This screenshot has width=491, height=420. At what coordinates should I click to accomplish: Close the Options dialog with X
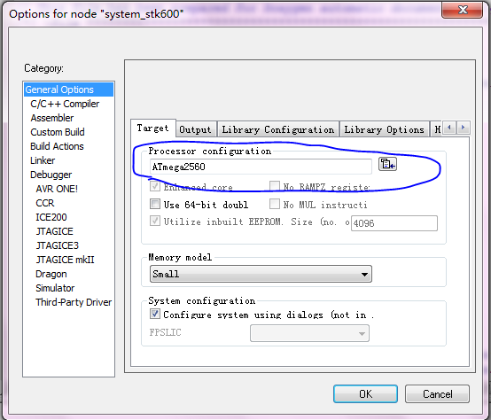462,10
